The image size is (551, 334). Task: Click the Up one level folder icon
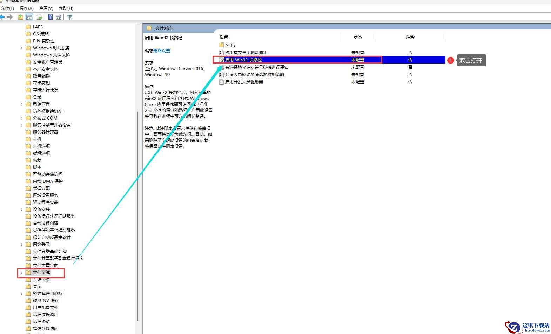(21, 17)
